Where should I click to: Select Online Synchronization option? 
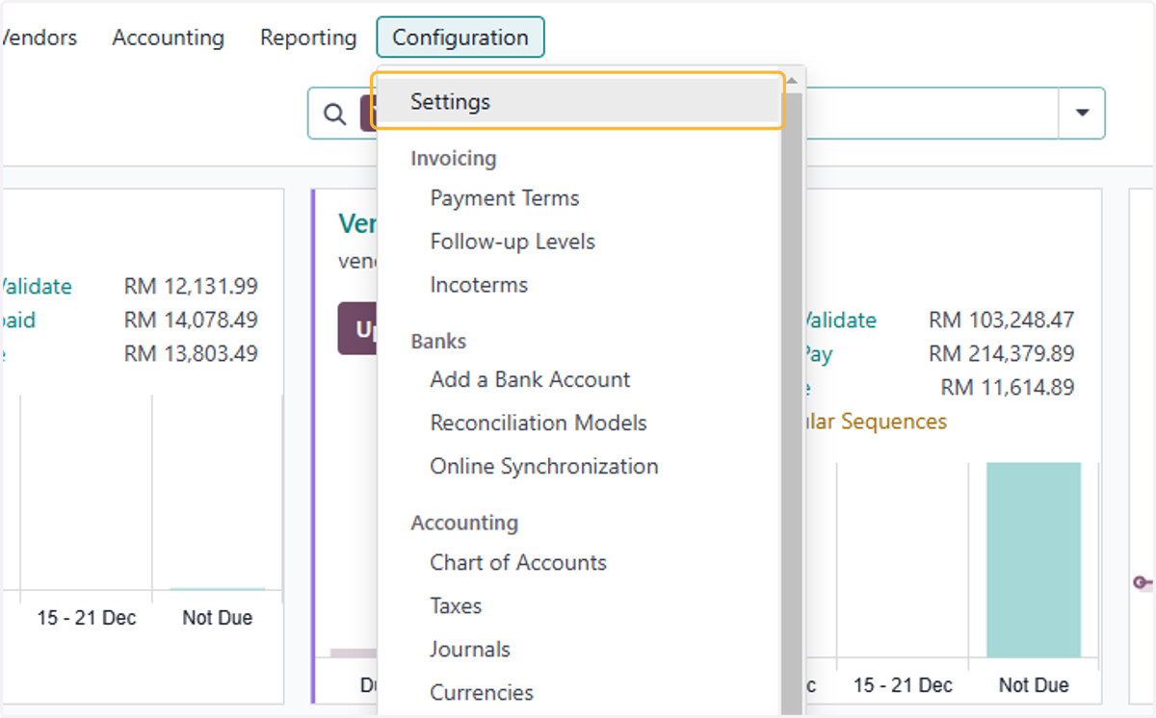click(544, 466)
